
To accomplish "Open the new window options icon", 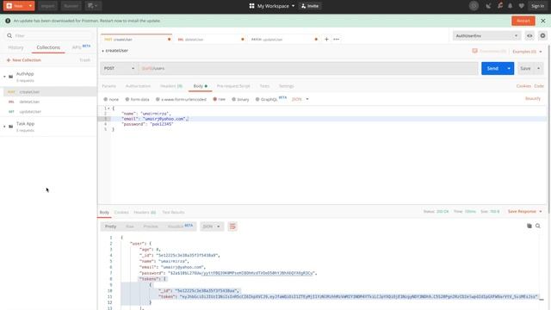I will pyautogui.click(x=93, y=6).
